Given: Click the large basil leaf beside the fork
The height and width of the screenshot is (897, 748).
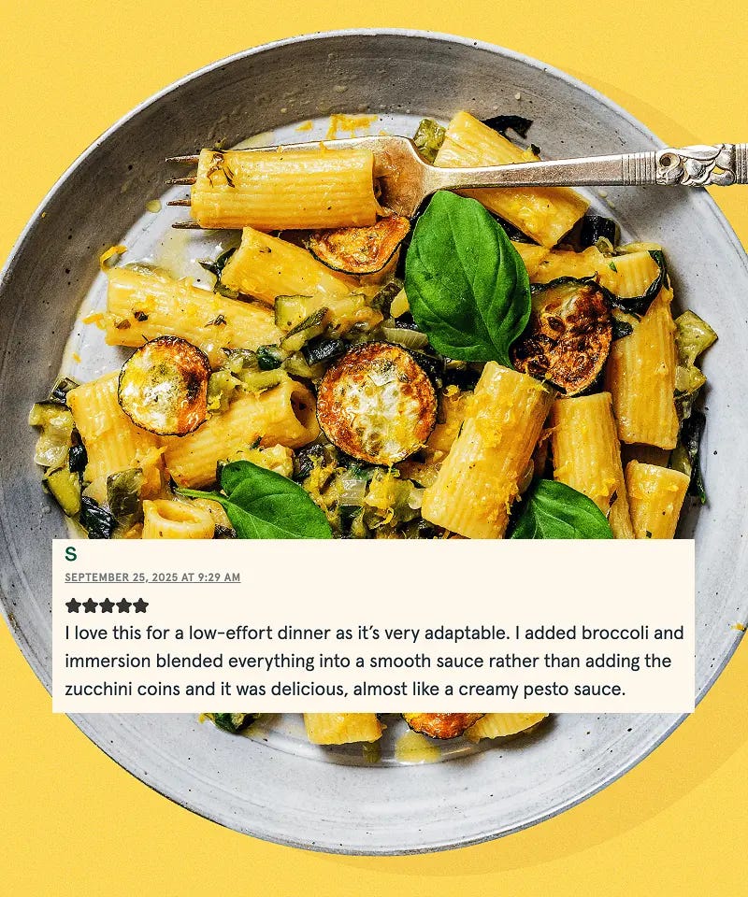Looking at the screenshot, I should [467, 279].
